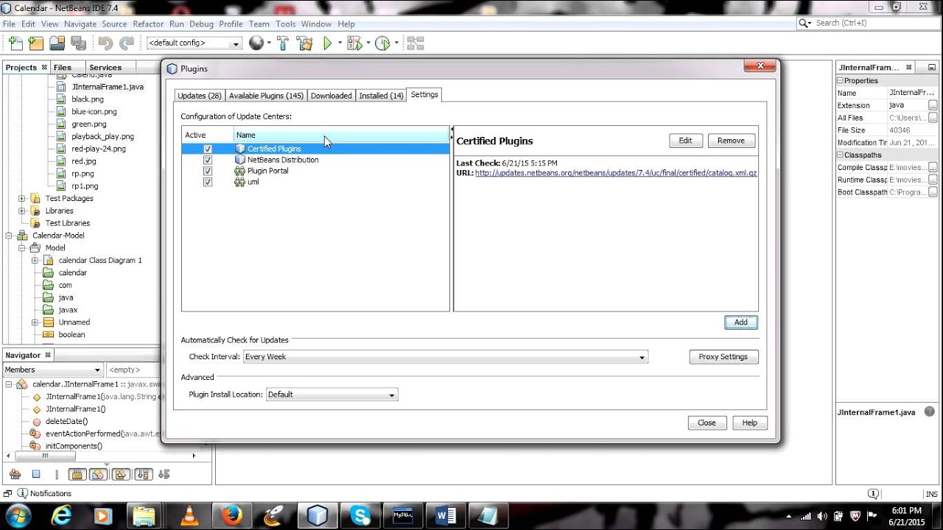Open the Notifications status bar icon
Viewport: 943px width, 530px height.
coord(22,493)
